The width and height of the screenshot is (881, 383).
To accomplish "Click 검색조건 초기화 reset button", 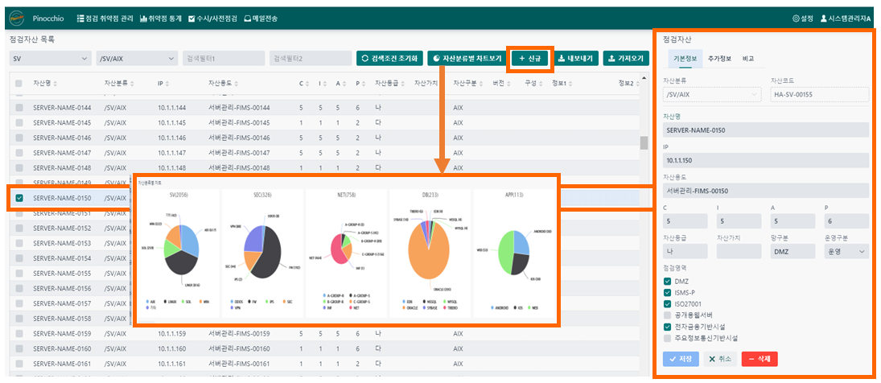I will tap(389, 59).
